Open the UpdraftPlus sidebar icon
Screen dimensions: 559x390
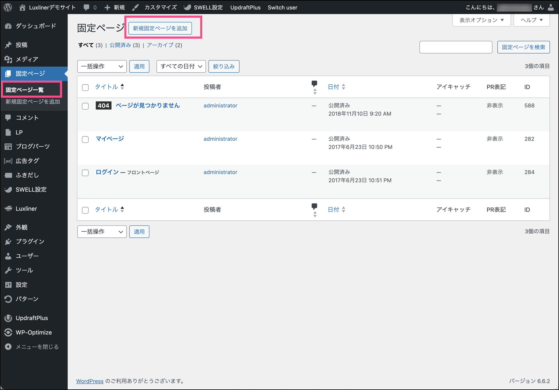coord(8,318)
